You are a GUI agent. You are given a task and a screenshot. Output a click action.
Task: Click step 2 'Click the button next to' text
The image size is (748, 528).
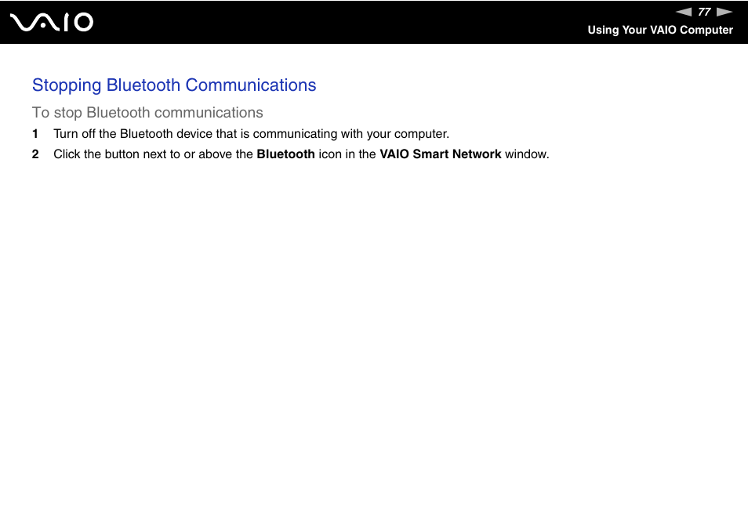pyautogui.click(x=301, y=154)
